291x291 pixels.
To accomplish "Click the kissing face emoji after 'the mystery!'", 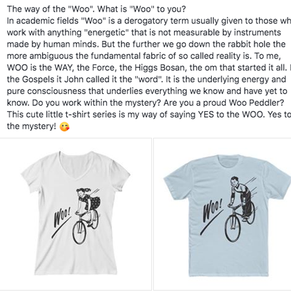I will click(65, 127).
